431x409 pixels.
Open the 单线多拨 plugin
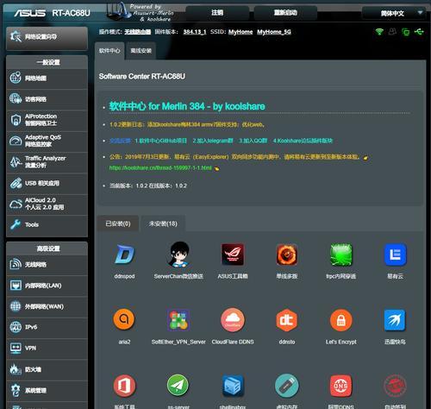287,255
